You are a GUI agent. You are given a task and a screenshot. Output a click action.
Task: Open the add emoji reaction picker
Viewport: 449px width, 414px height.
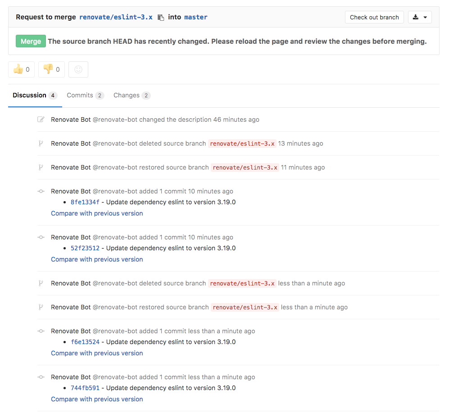coord(78,69)
